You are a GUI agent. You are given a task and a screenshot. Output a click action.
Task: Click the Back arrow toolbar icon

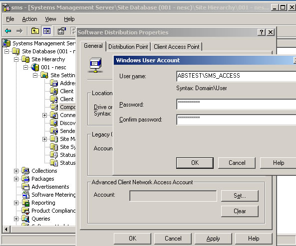pos(8,31)
